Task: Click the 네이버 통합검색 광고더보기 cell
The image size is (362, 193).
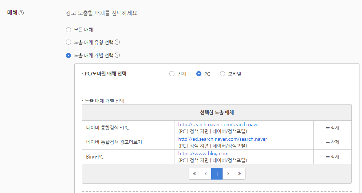Action: 128,143
